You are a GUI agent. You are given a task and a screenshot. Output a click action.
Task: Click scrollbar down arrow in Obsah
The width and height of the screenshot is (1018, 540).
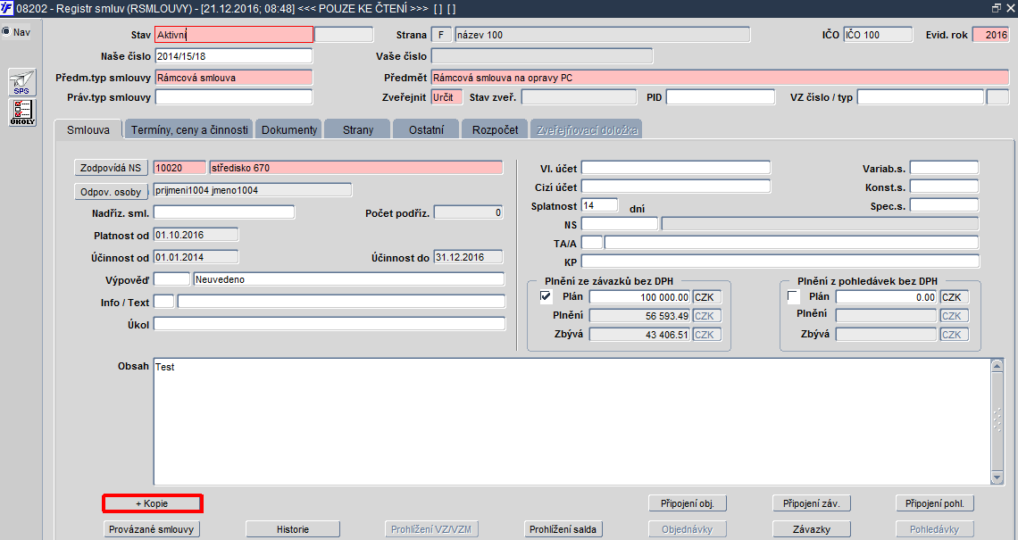(997, 478)
